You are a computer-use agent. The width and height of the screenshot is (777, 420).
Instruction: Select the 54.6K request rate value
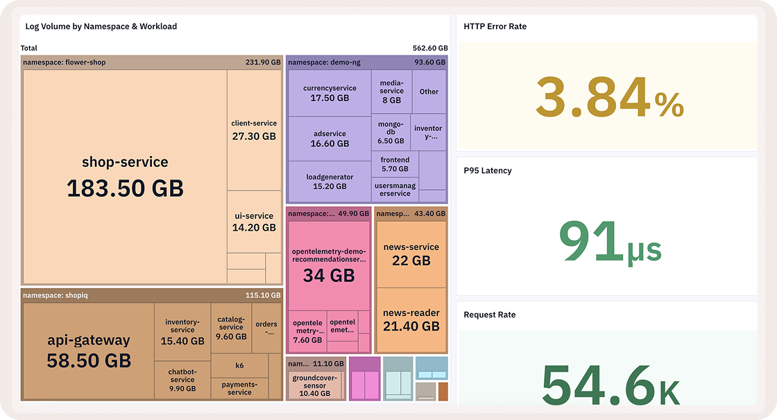point(610,385)
